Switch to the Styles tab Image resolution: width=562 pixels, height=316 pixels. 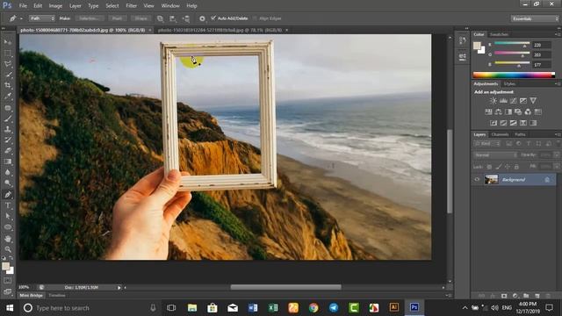pyautogui.click(x=509, y=84)
